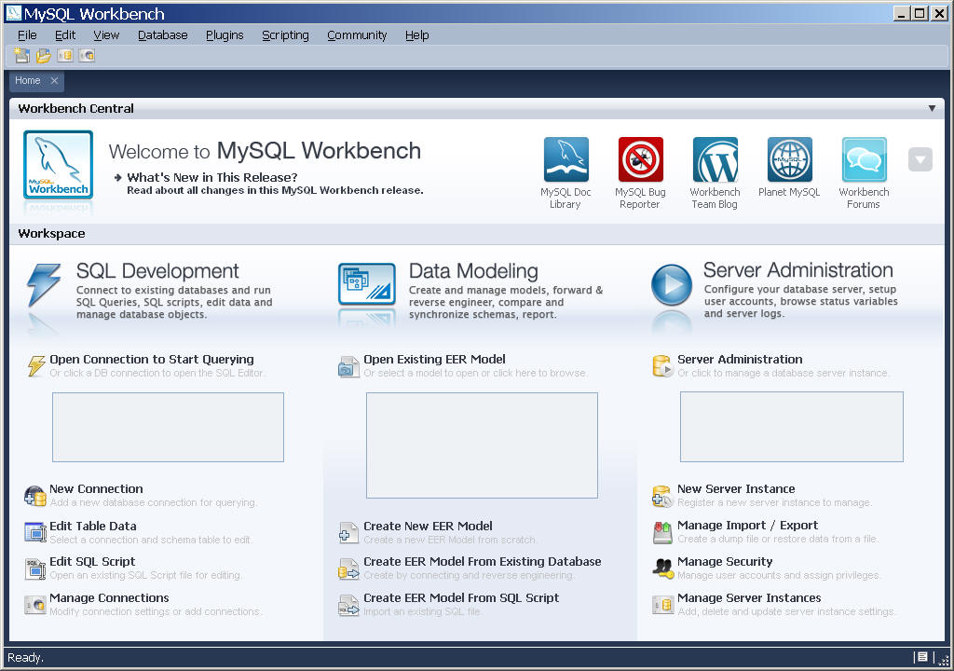Click the Manage Import / Export icon

662,533
